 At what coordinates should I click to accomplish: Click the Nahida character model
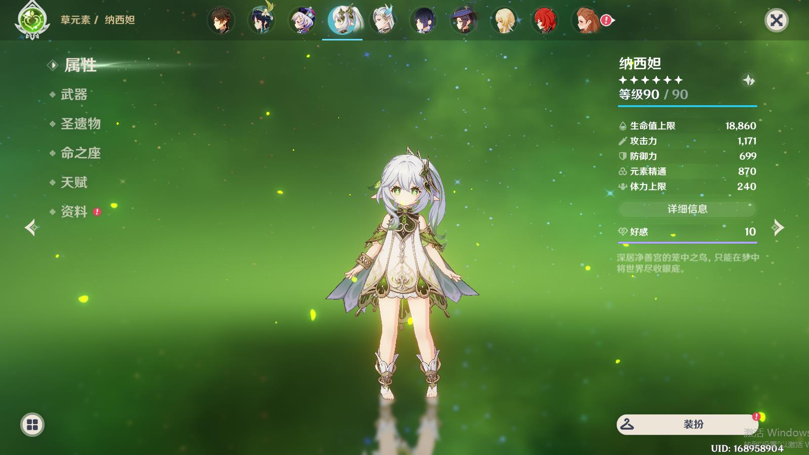pos(403,273)
